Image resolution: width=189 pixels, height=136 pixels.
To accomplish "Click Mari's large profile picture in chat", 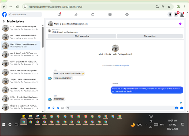I will point(115,48).
